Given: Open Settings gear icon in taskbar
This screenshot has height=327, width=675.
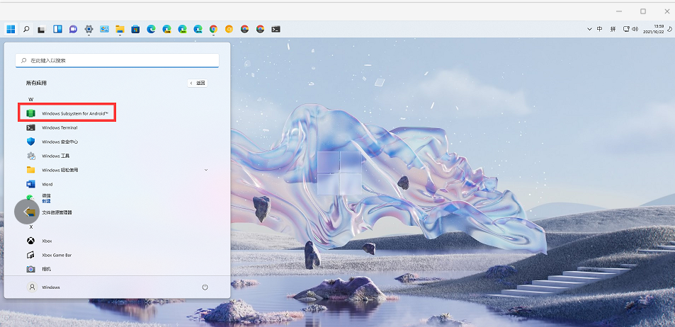Looking at the screenshot, I should click(x=89, y=29).
